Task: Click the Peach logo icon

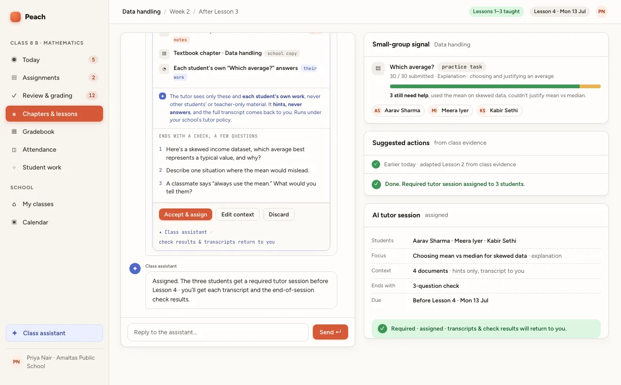Action: point(16,17)
